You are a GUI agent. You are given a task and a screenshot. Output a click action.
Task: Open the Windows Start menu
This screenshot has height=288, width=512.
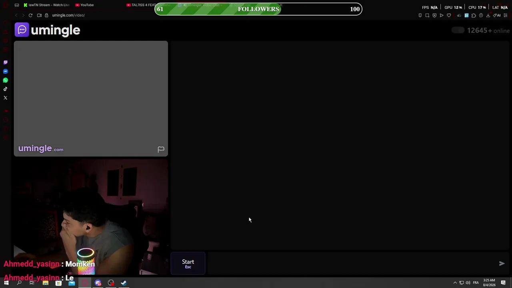(6, 283)
